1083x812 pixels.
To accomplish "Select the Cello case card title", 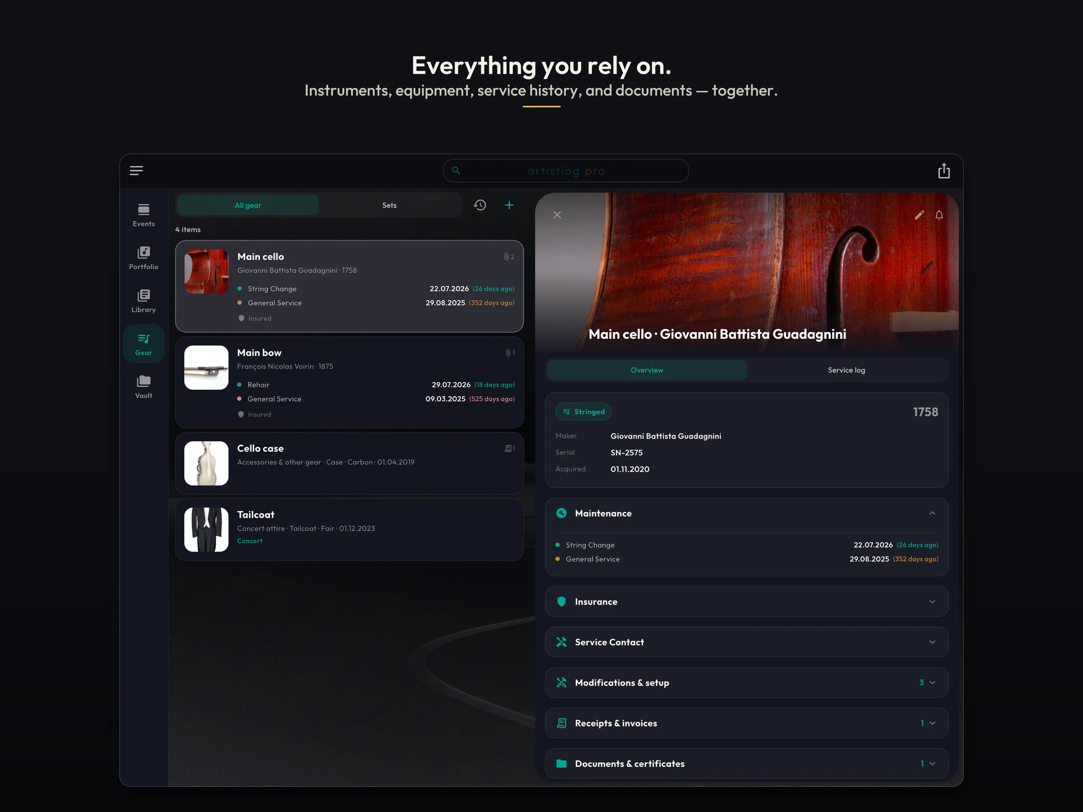I will click(x=260, y=448).
